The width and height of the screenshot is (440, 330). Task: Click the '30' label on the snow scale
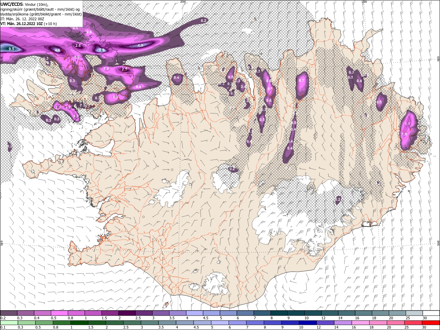tap(425, 318)
